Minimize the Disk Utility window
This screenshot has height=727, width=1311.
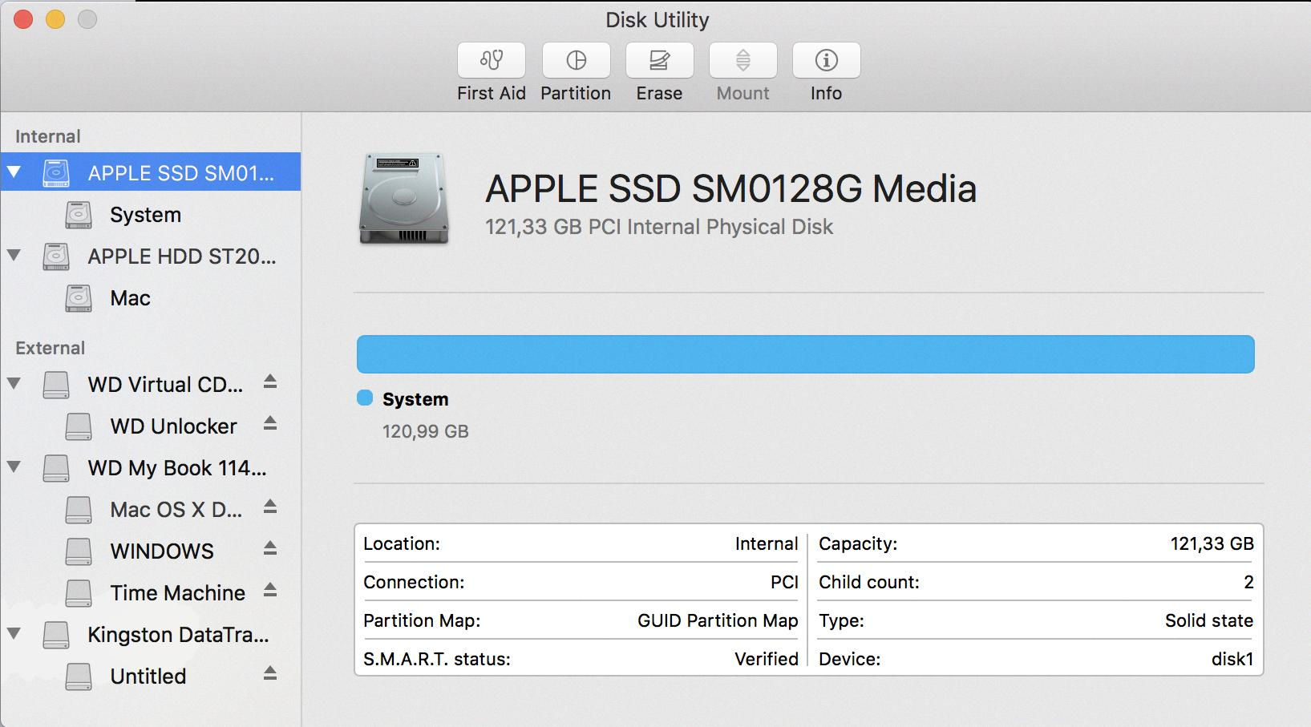(x=55, y=19)
